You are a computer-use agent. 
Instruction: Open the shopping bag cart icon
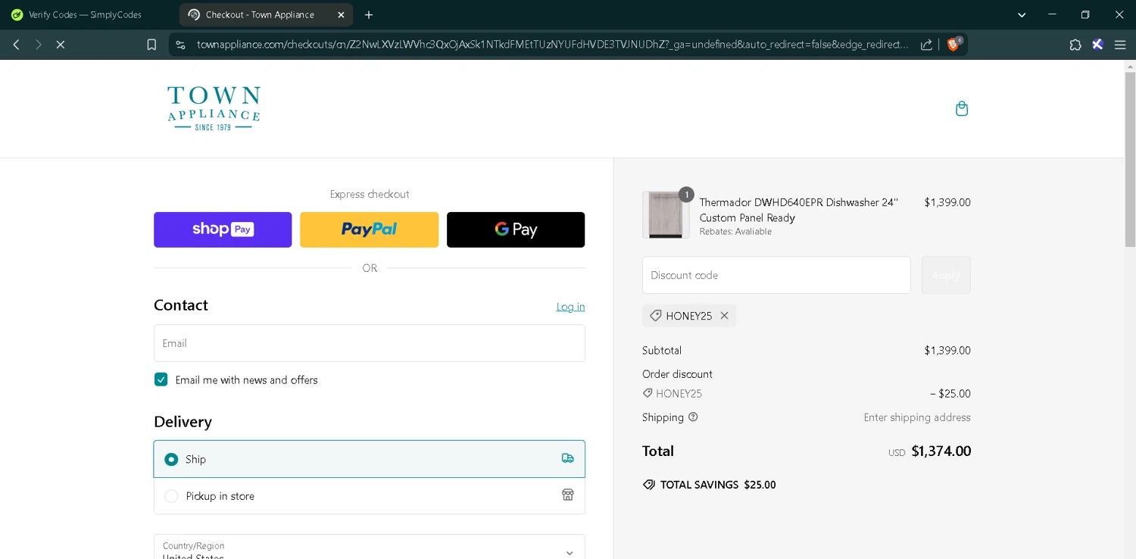(962, 108)
